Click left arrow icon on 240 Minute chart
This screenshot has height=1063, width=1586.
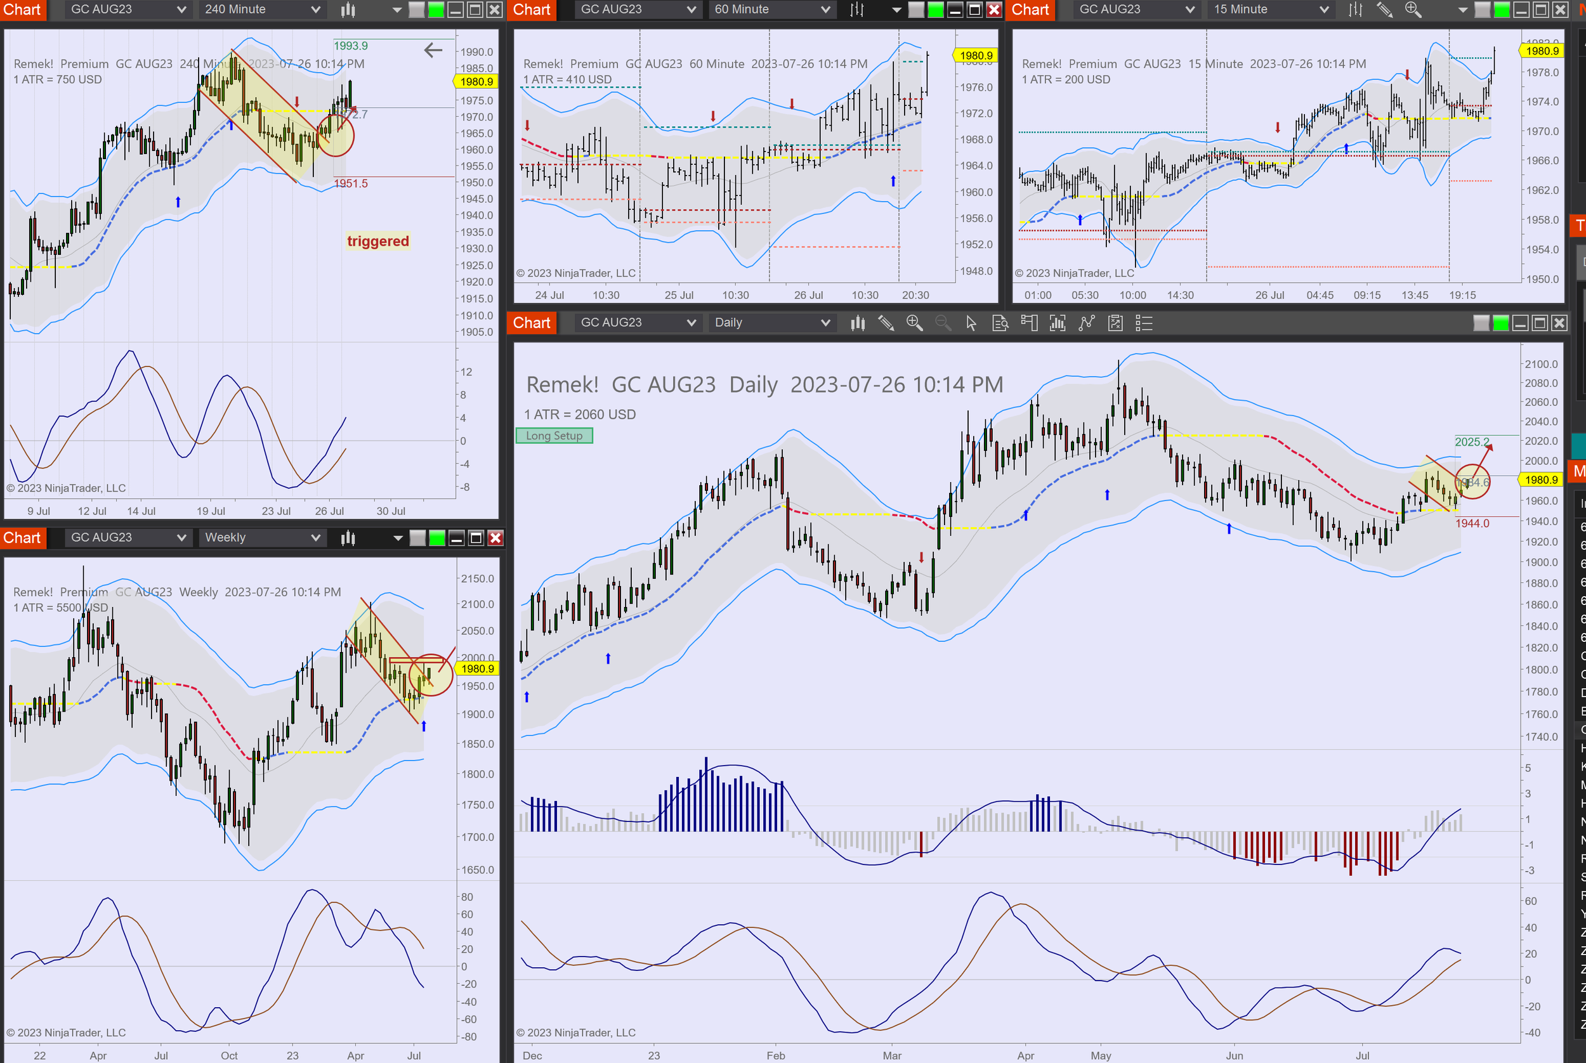[x=433, y=49]
